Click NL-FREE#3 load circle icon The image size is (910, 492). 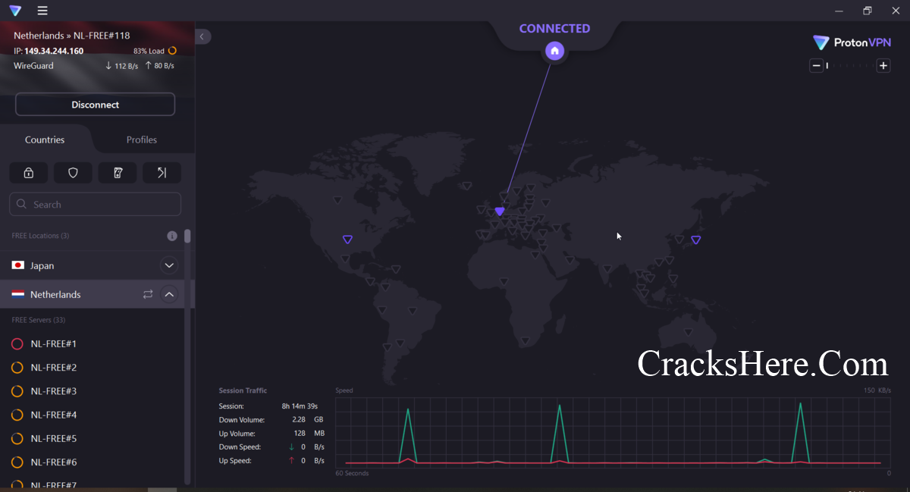click(x=17, y=391)
